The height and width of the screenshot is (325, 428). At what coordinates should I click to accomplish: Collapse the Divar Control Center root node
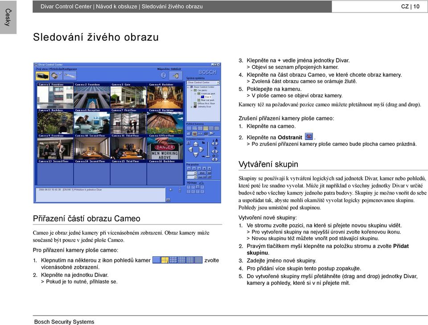(188, 87)
